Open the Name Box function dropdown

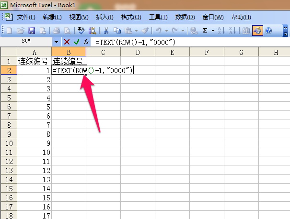click(x=57, y=42)
